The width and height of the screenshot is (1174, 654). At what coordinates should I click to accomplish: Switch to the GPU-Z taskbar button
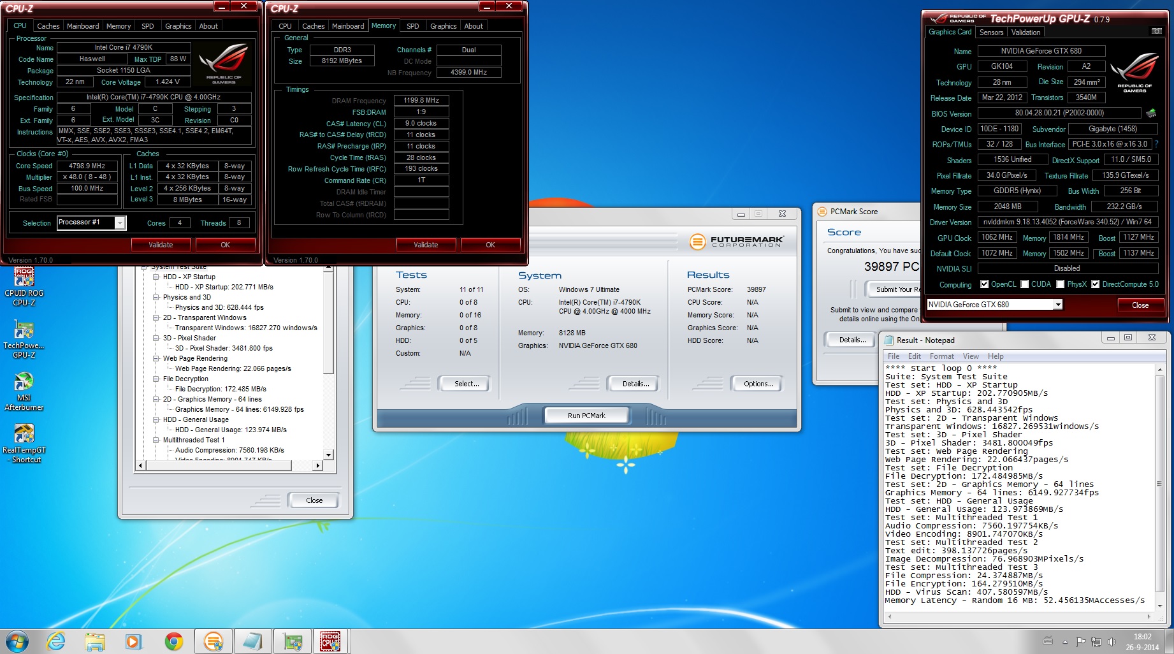point(293,641)
